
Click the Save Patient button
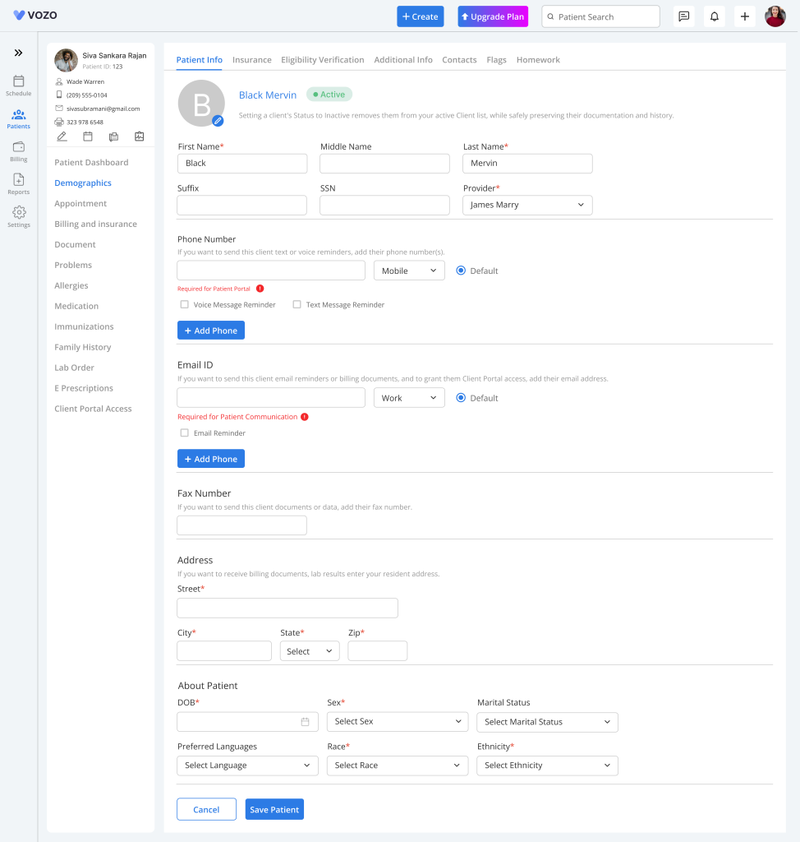tap(274, 810)
